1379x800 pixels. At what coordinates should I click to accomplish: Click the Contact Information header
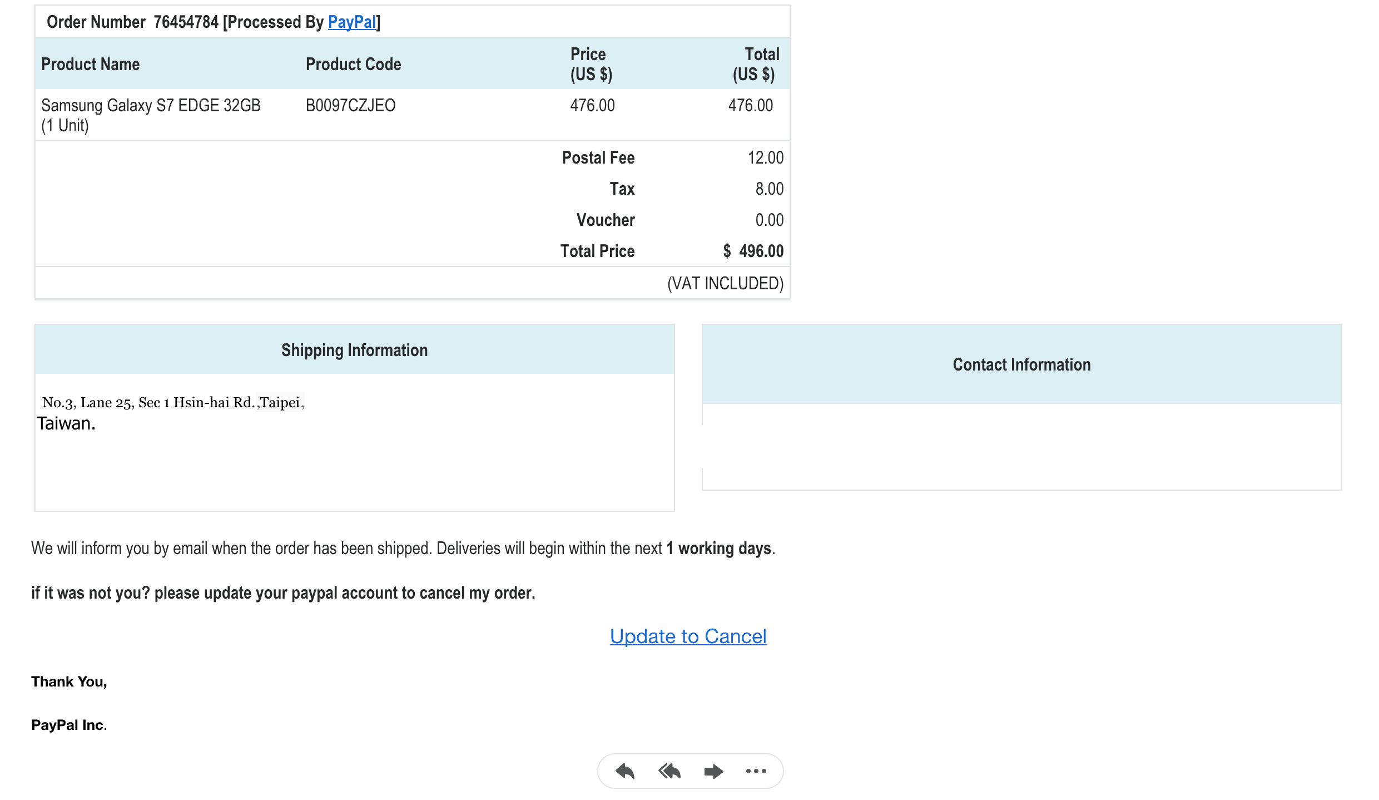pyautogui.click(x=1022, y=364)
